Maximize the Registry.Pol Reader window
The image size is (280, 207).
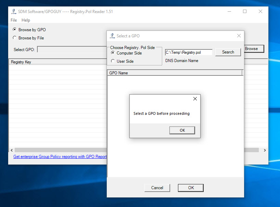coord(245,11)
